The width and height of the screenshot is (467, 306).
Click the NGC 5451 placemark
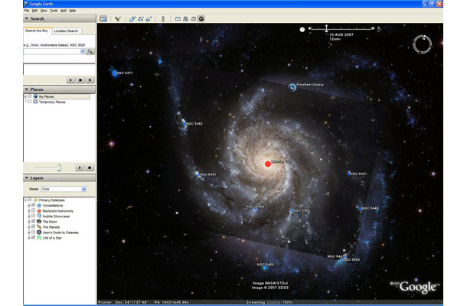[349, 174]
